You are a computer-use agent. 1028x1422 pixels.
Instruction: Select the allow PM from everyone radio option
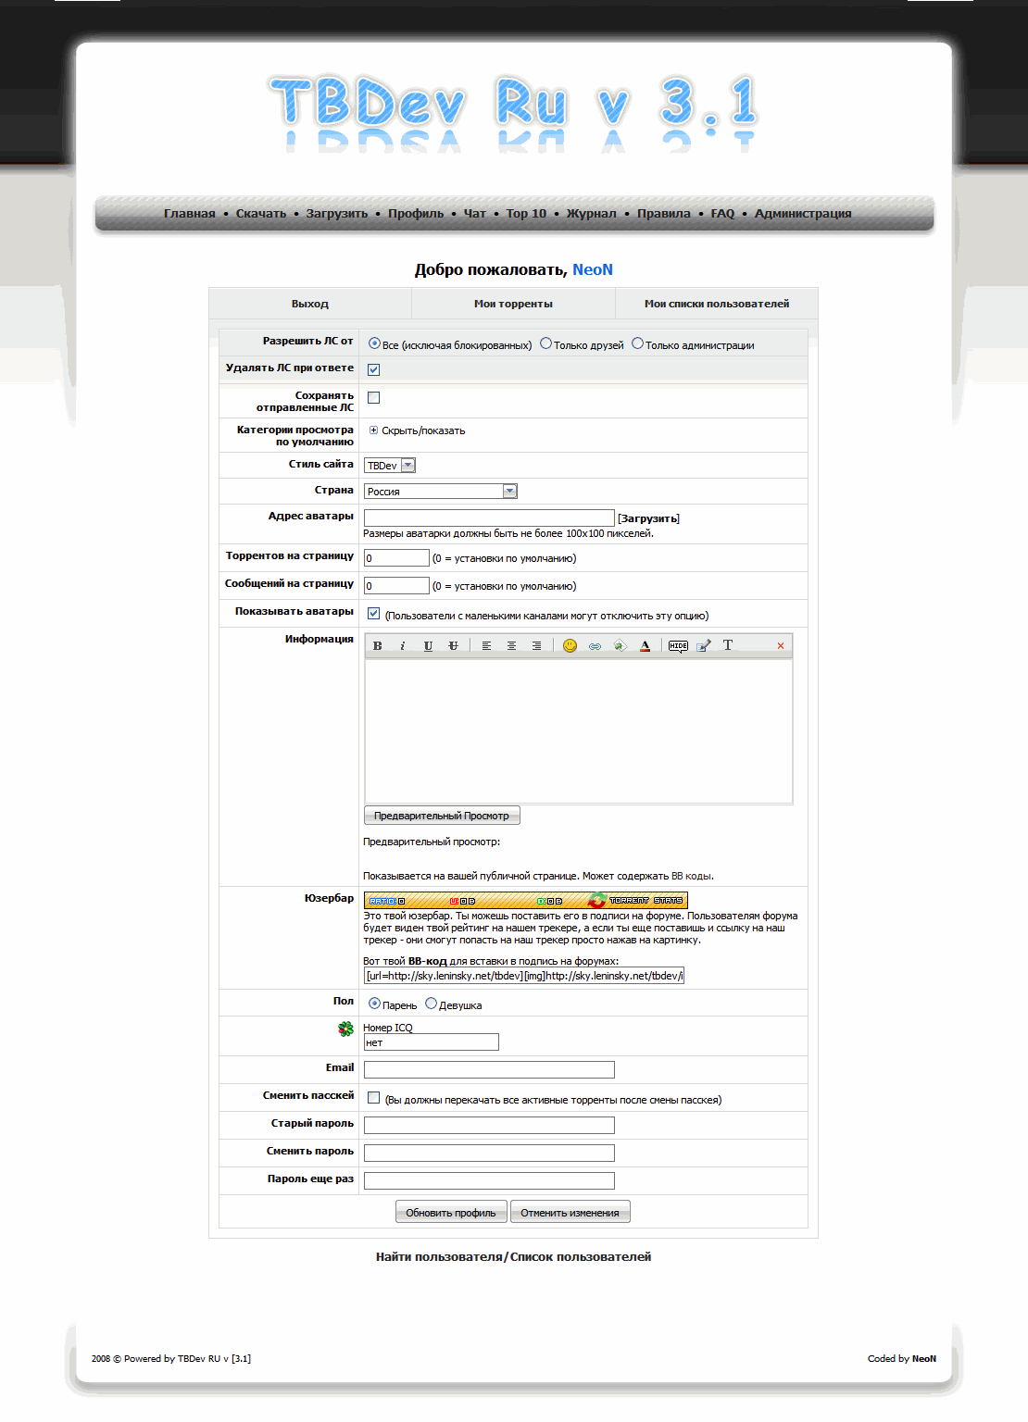pos(374,343)
